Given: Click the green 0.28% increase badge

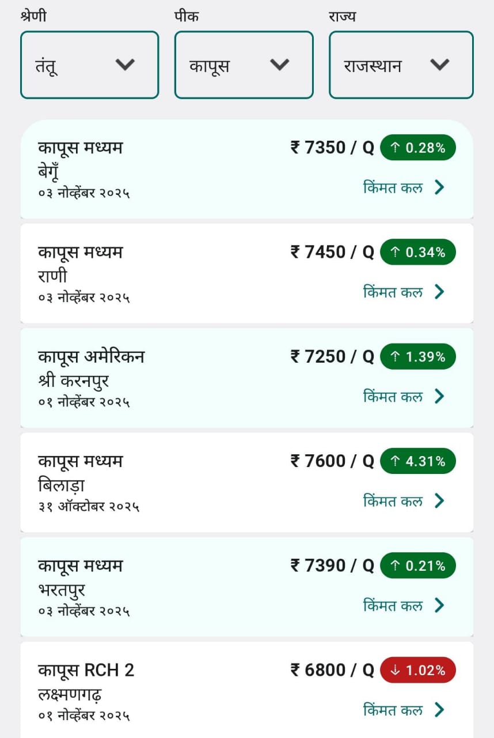Looking at the screenshot, I should point(417,148).
